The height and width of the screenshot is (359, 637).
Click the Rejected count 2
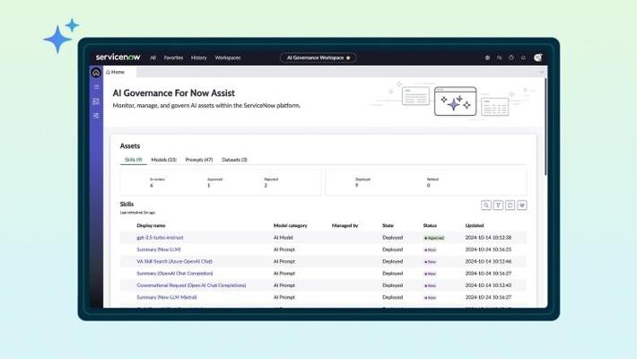coord(266,186)
